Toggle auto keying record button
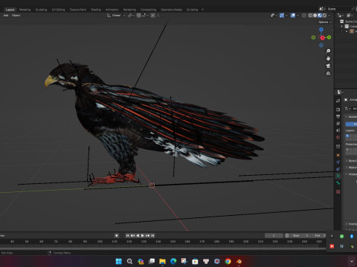The width and height of the screenshot is (357, 267). click(x=117, y=236)
